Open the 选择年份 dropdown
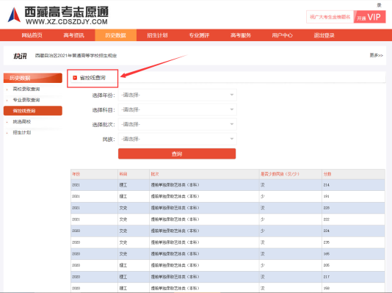Viewport: 392px width, 293px height. point(177,95)
